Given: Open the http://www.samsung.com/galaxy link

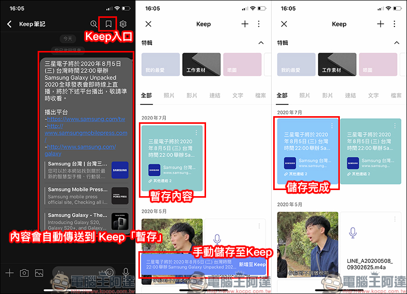Looking at the screenshot, I should point(80,150).
